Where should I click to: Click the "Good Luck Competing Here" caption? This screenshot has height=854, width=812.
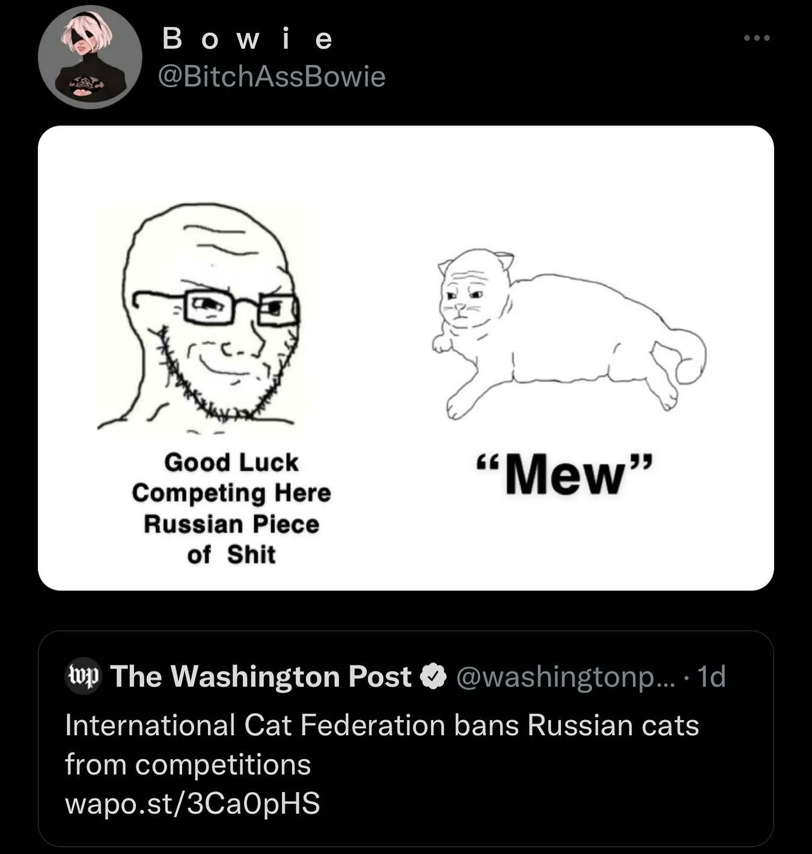coord(231,477)
